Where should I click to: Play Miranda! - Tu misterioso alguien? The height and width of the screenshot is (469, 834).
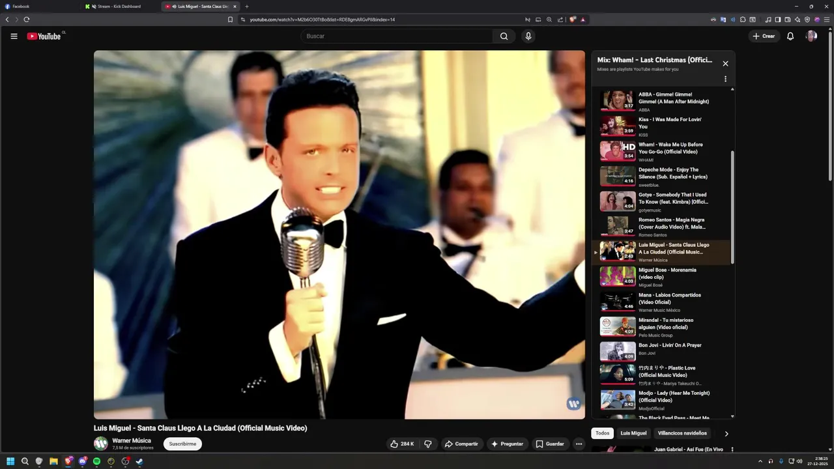(660, 326)
